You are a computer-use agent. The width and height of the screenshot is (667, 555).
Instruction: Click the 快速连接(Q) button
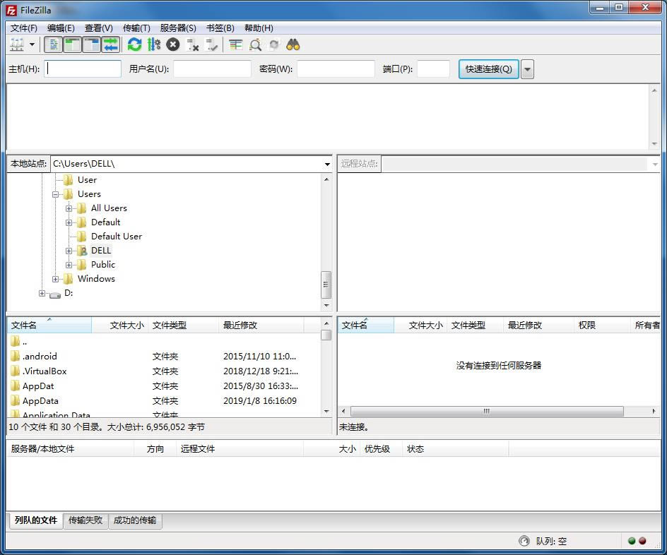click(x=488, y=69)
